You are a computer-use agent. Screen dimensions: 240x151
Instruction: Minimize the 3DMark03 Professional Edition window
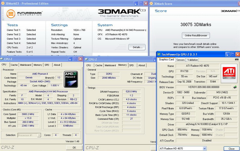pos(136,3)
